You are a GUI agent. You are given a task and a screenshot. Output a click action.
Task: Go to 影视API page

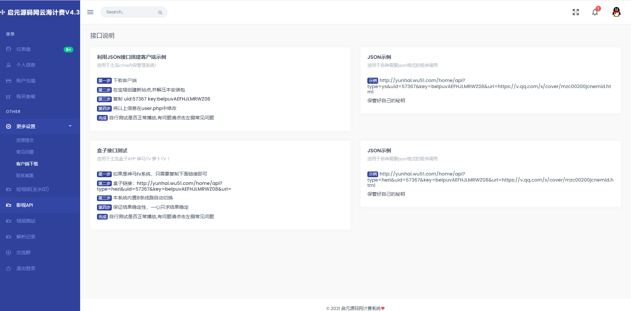(x=25, y=205)
